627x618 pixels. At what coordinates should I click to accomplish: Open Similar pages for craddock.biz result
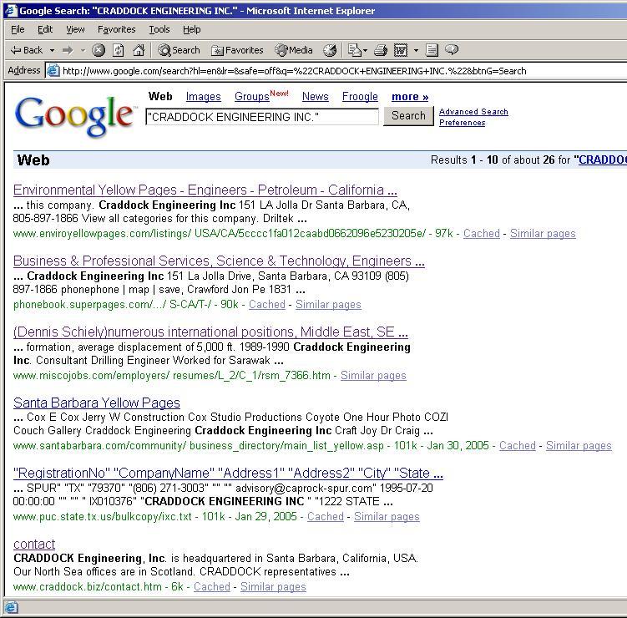click(273, 586)
